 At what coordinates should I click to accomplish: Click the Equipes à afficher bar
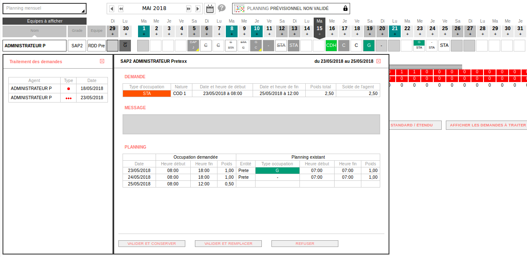[x=44, y=21]
